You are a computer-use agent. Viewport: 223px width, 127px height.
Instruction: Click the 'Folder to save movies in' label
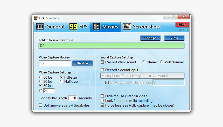(56, 40)
